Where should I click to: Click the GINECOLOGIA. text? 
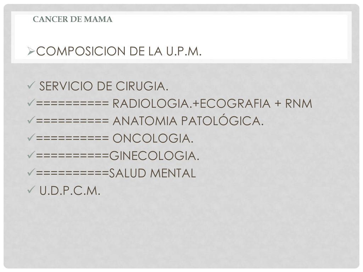pos(154,156)
